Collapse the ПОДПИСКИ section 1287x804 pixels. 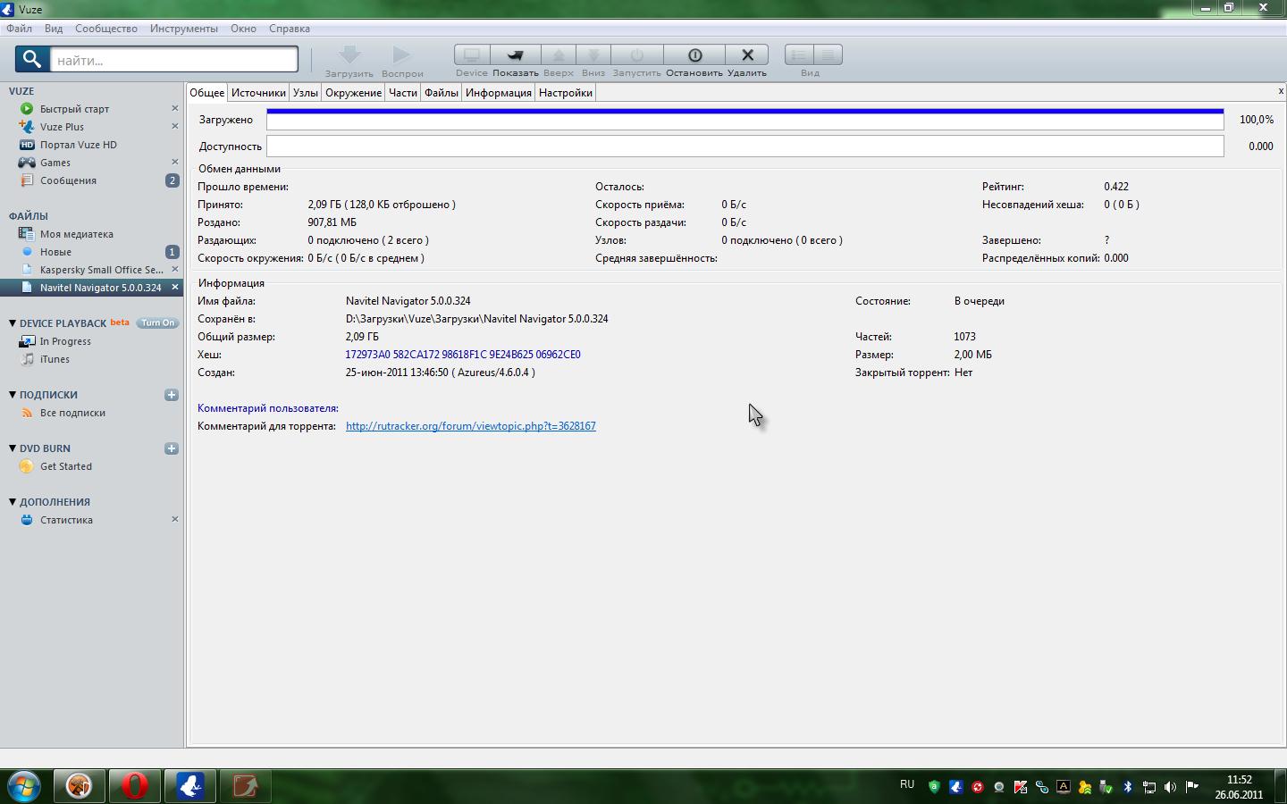(13, 395)
